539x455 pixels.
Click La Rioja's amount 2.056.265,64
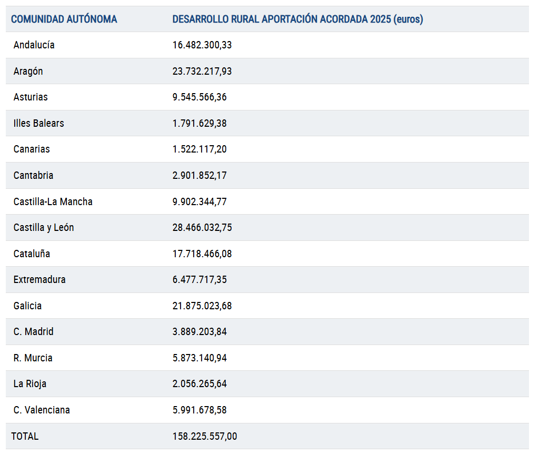pyautogui.click(x=199, y=384)
